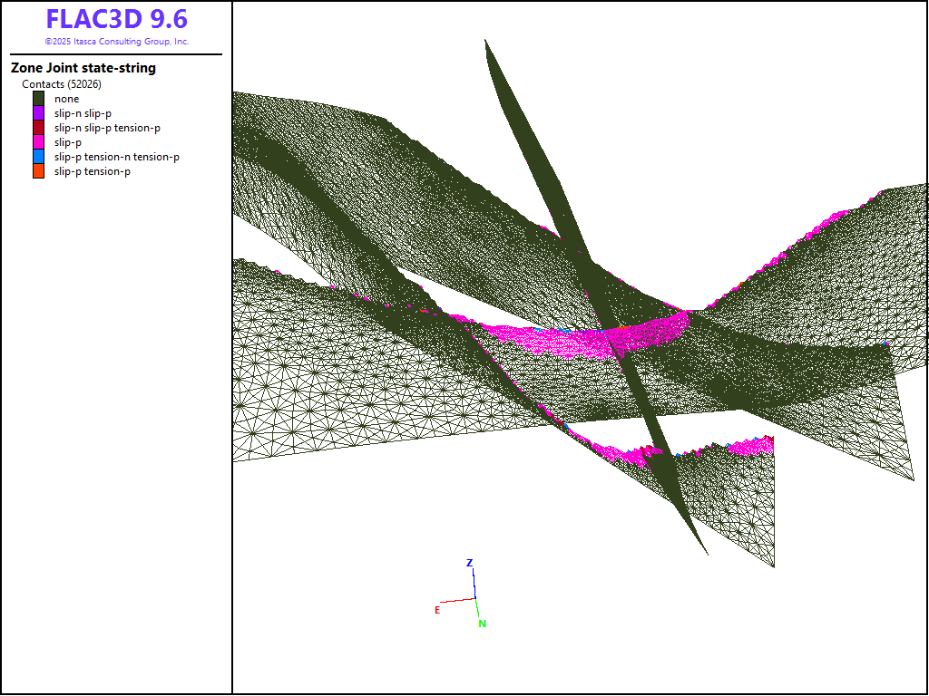Click the 'slip-n slip-p tension-p' label text
Image resolution: width=929 pixels, height=696 pixels.
click(x=107, y=128)
